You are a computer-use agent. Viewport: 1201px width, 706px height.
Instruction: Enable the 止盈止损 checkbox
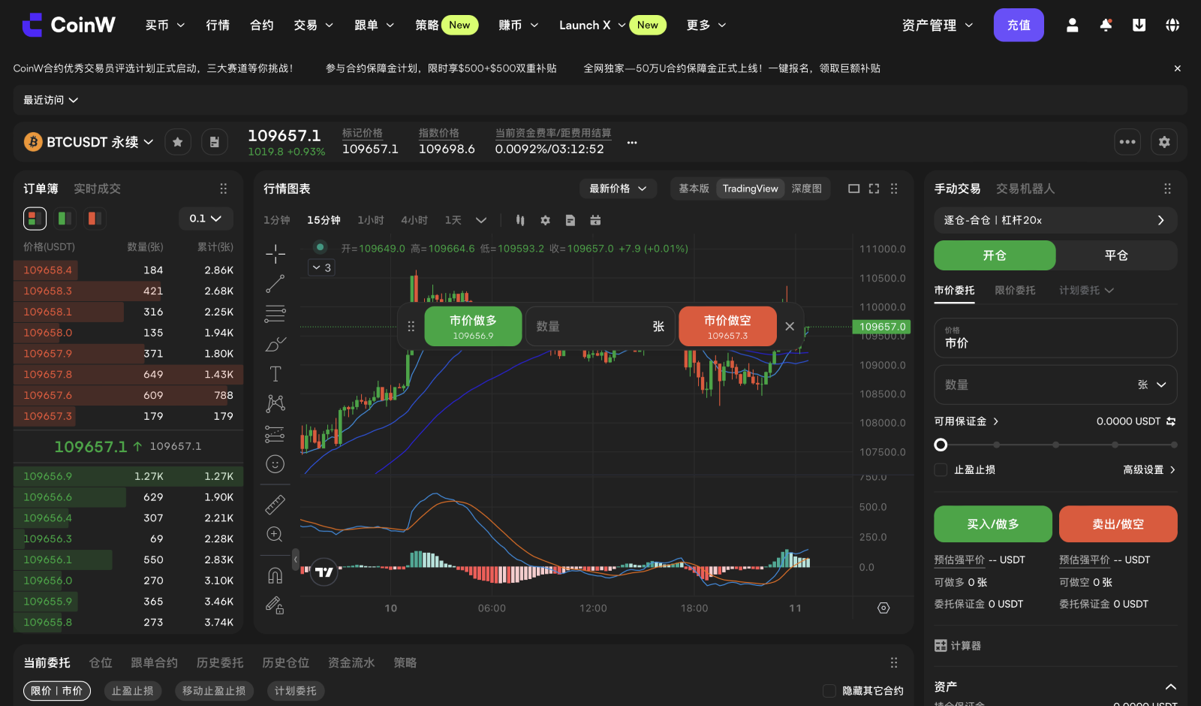point(940,469)
